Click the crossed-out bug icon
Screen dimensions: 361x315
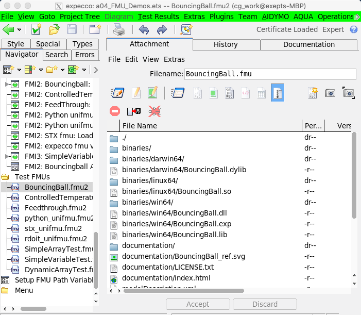tap(153, 110)
